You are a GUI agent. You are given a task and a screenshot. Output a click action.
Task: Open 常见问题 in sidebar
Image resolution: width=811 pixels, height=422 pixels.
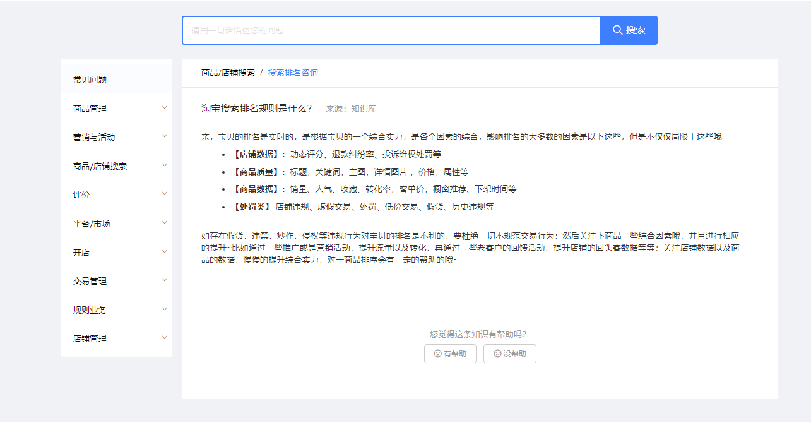coord(117,80)
